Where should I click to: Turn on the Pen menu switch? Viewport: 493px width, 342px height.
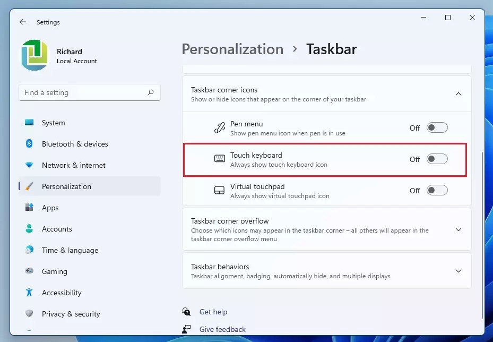tap(437, 127)
